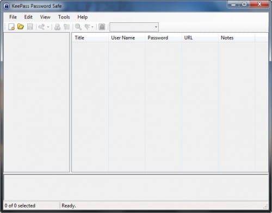Maximize the KeePass window
Image resolution: width=272 pixels, height=213 pixels.
(245, 4)
